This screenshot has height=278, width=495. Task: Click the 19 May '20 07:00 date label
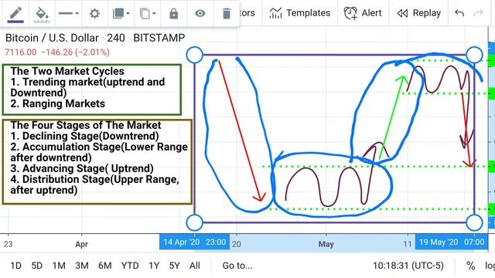point(452,242)
